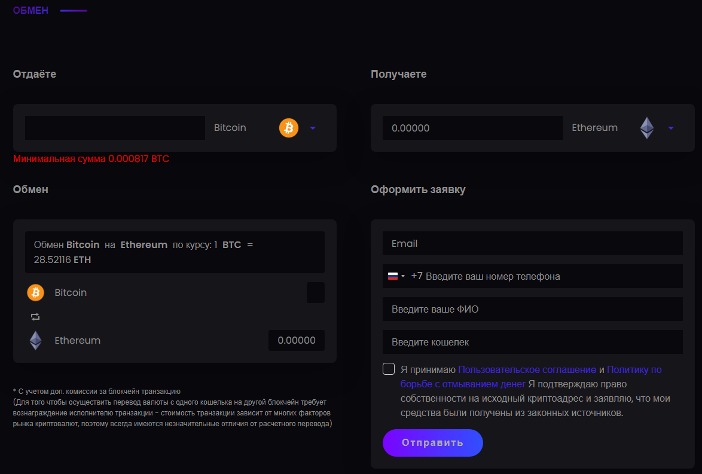Click the Ethereum 0.00000 value in Обмен summary
This screenshot has width=702, height=474.
(297, 341)
